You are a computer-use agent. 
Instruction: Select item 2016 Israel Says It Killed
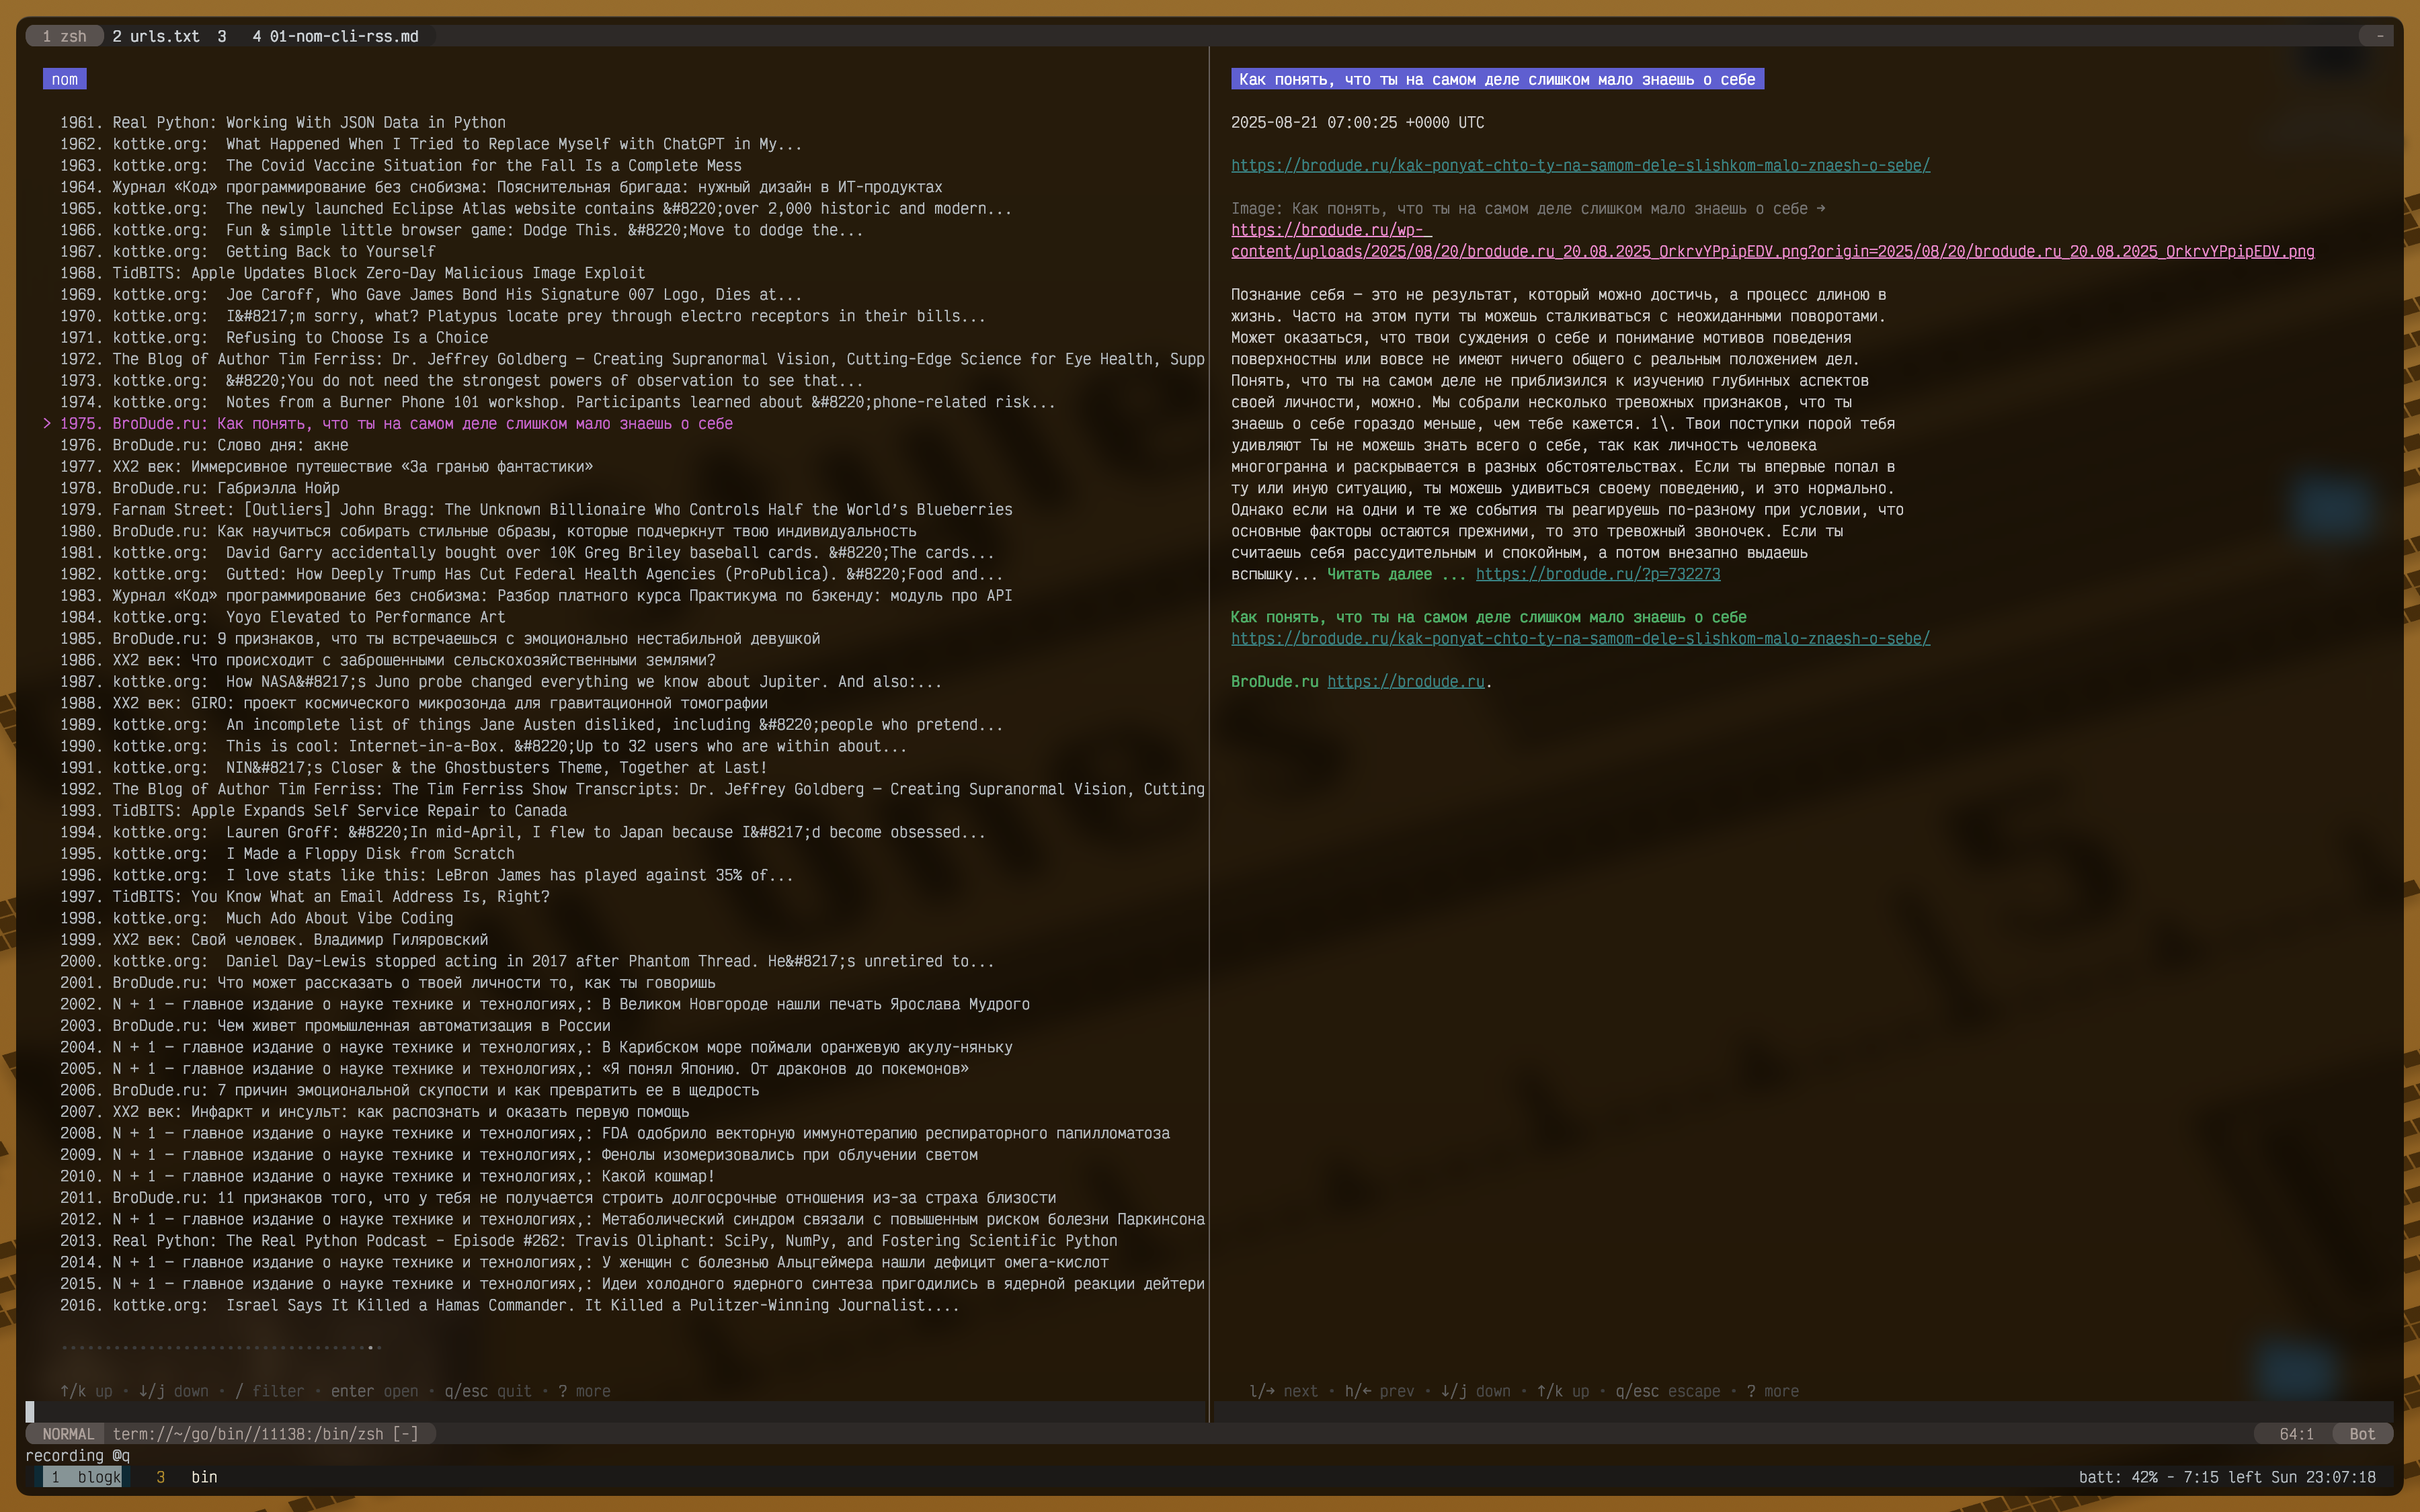[x=509, y=1305]
